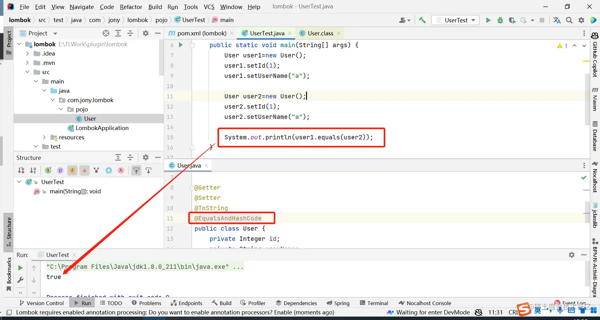Collapse the main folder in Project tree
The width and height of the screenshot is (600, 320).
pyautogui.click(x=36, y=81)
